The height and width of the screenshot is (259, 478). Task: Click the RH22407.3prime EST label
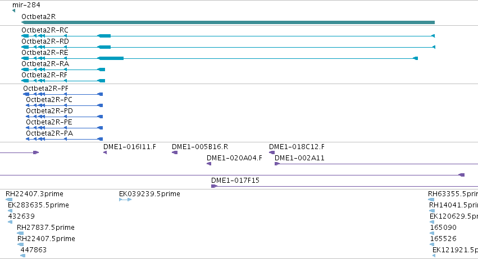(34, 194)
